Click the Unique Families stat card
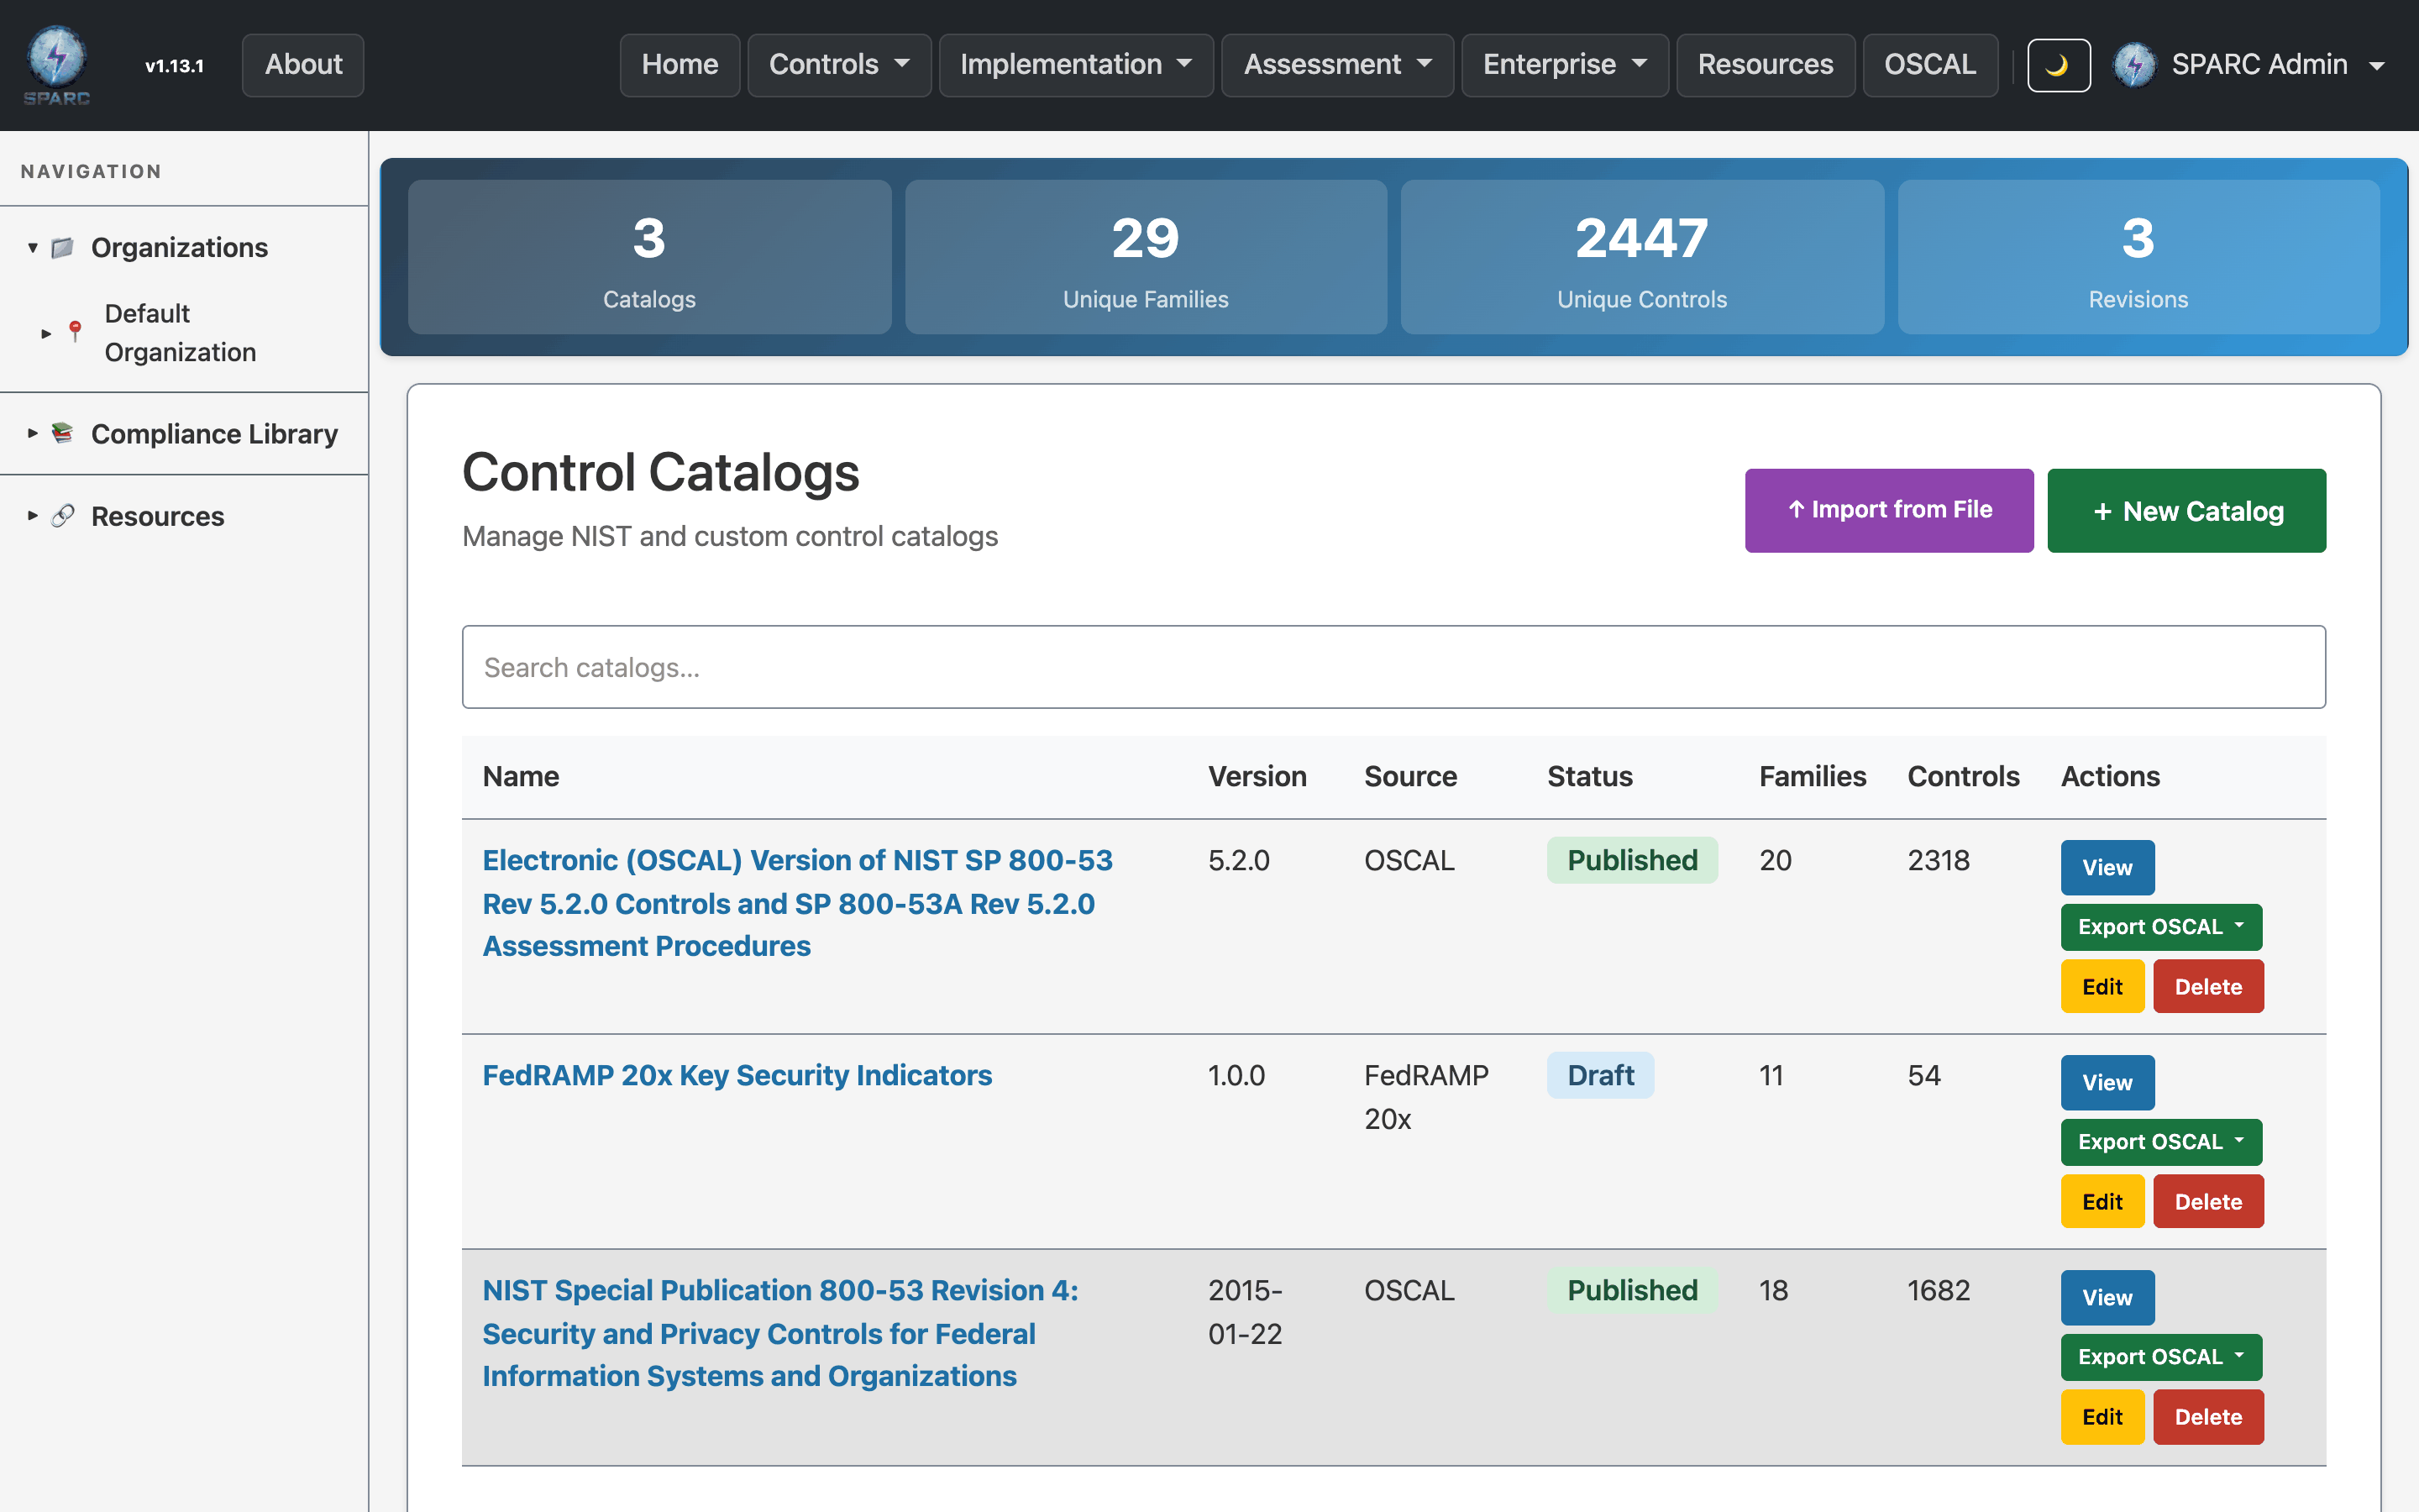 click(1146, 257)
